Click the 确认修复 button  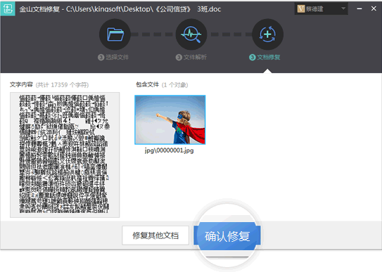tap(227, 235)
